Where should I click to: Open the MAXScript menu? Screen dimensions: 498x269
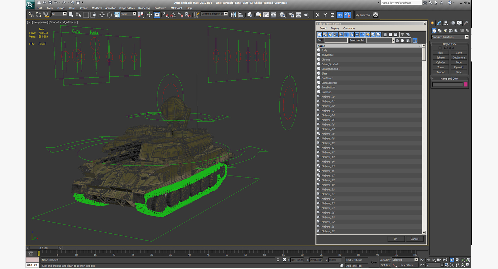coord(176,8)
